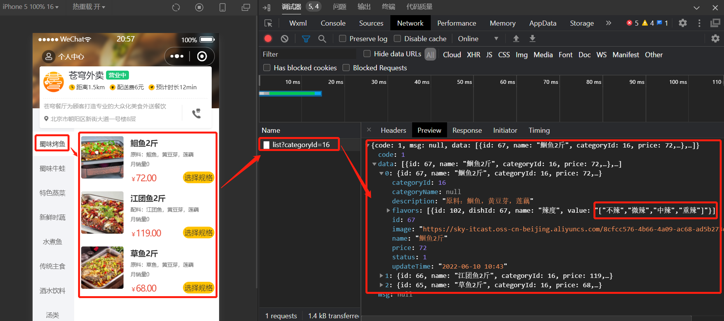Open the Headers tab of the request

tap(393, 130)
